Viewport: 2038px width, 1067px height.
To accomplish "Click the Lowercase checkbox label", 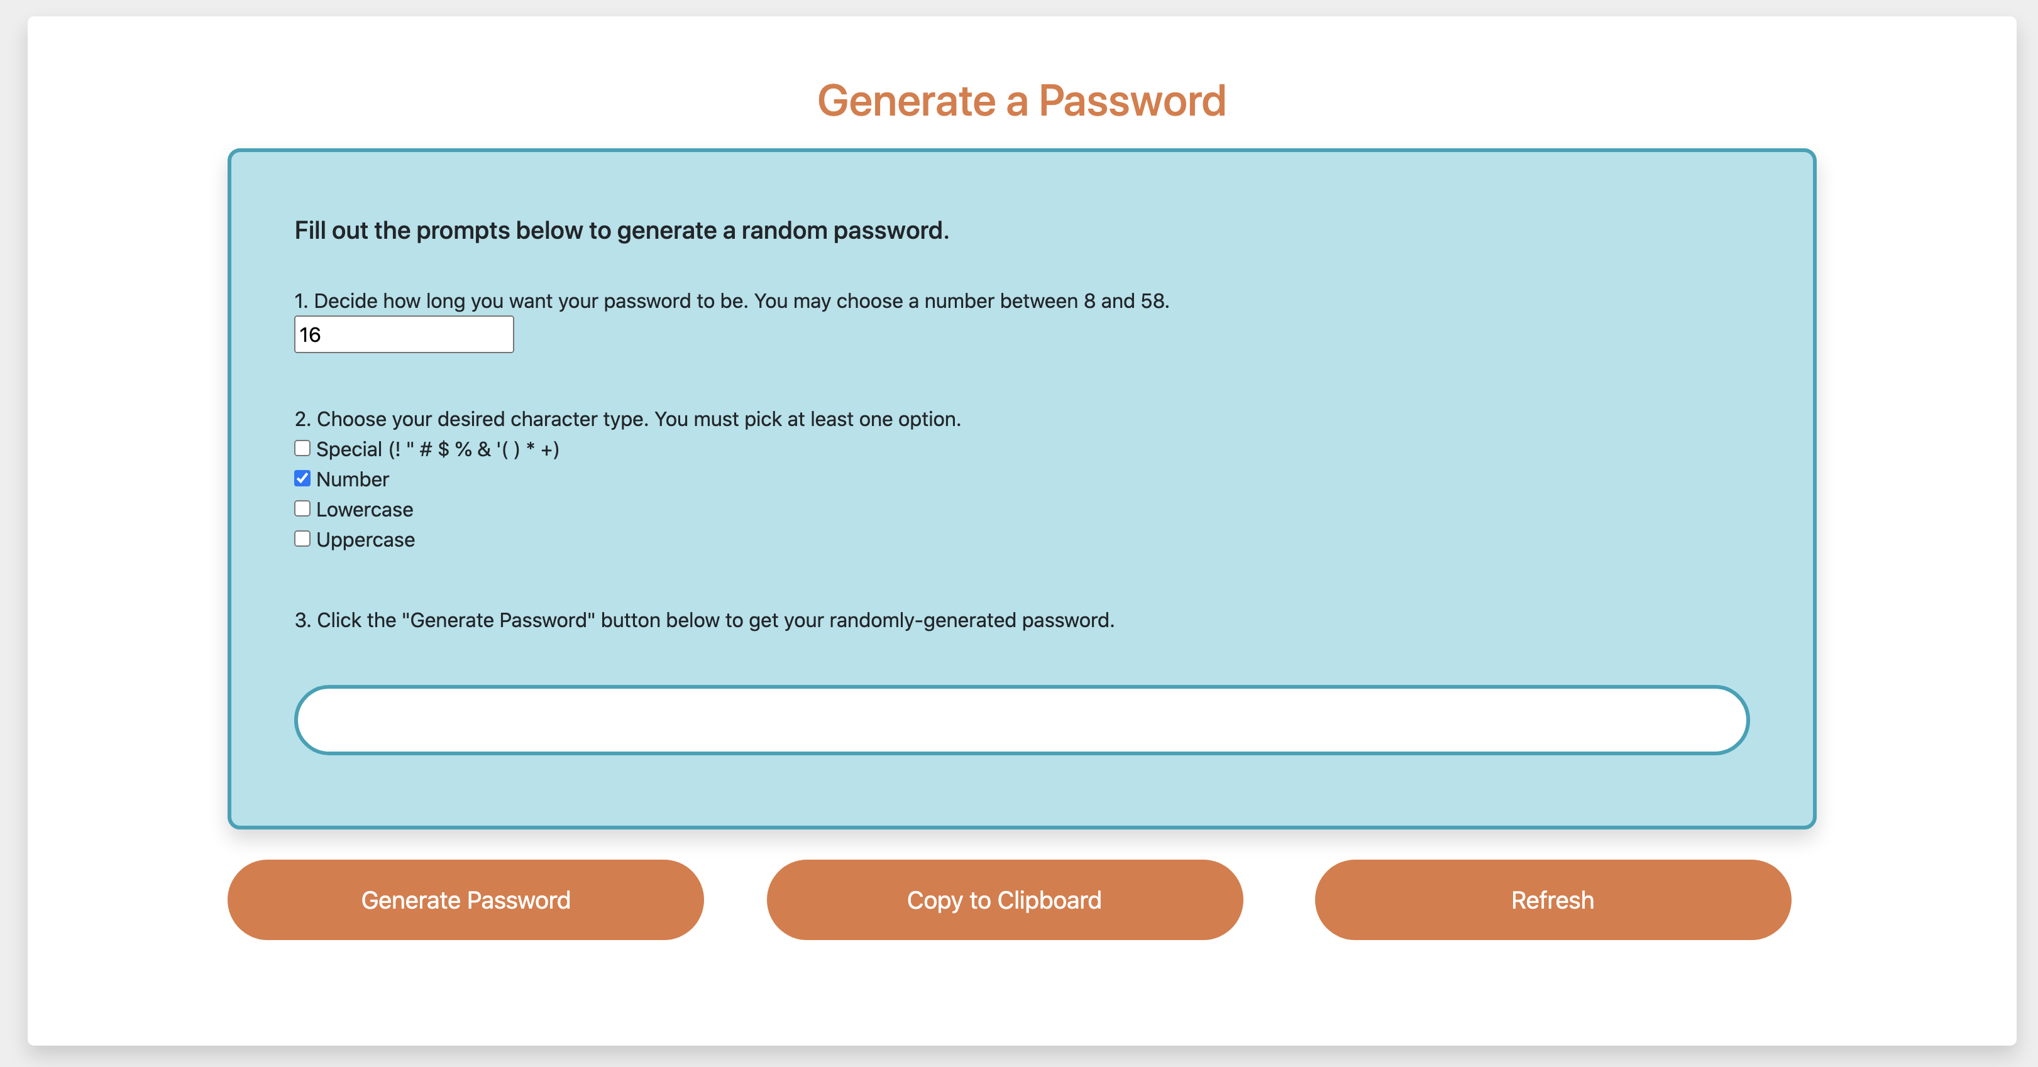I will point(364,510).
